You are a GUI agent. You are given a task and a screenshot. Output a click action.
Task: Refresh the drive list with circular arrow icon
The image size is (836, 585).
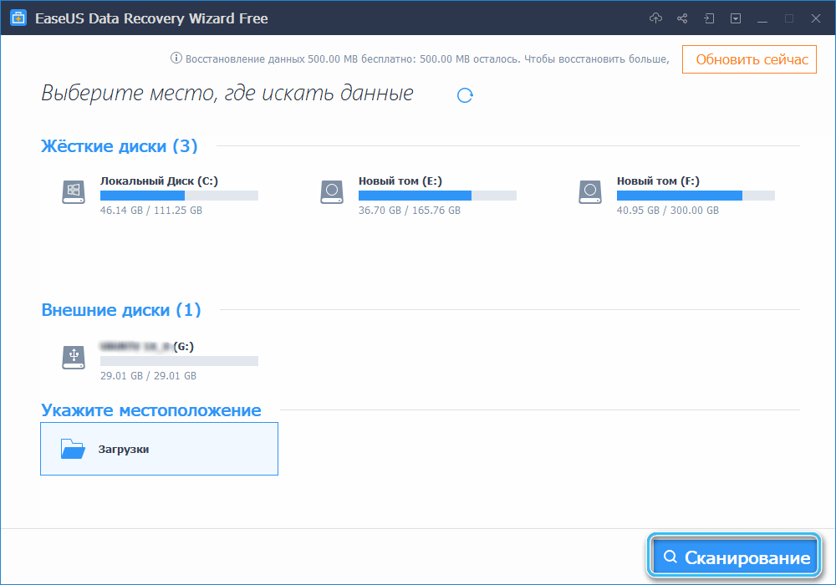click(465, 95)
